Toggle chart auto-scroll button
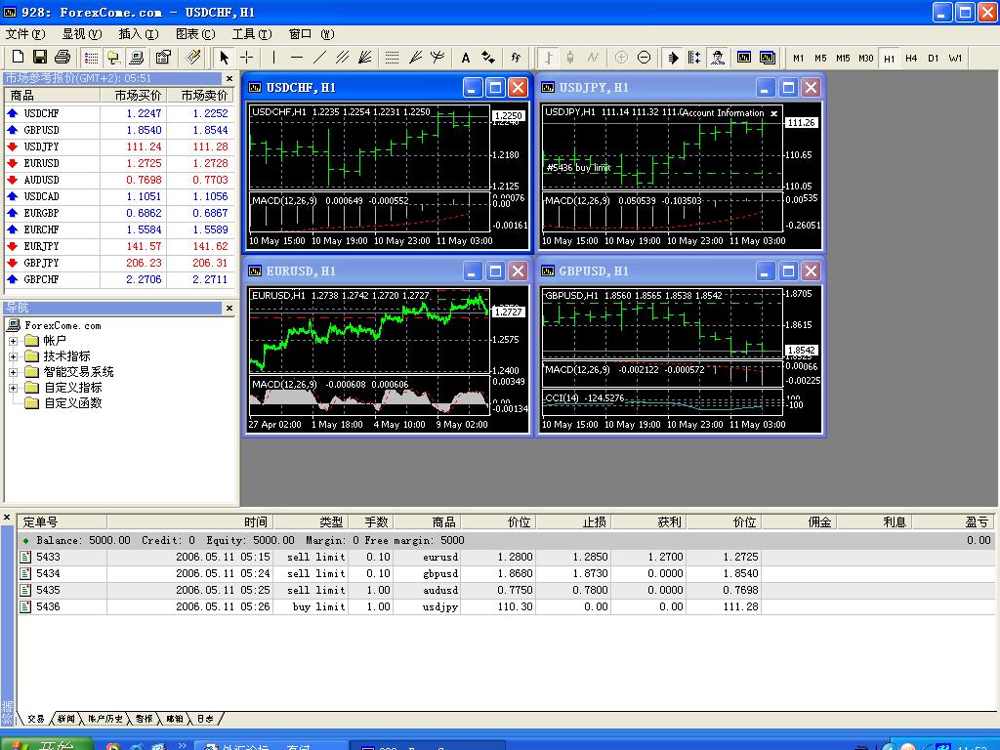Image resolution: width=1000 pixels, height=750 pixels. 672,58
